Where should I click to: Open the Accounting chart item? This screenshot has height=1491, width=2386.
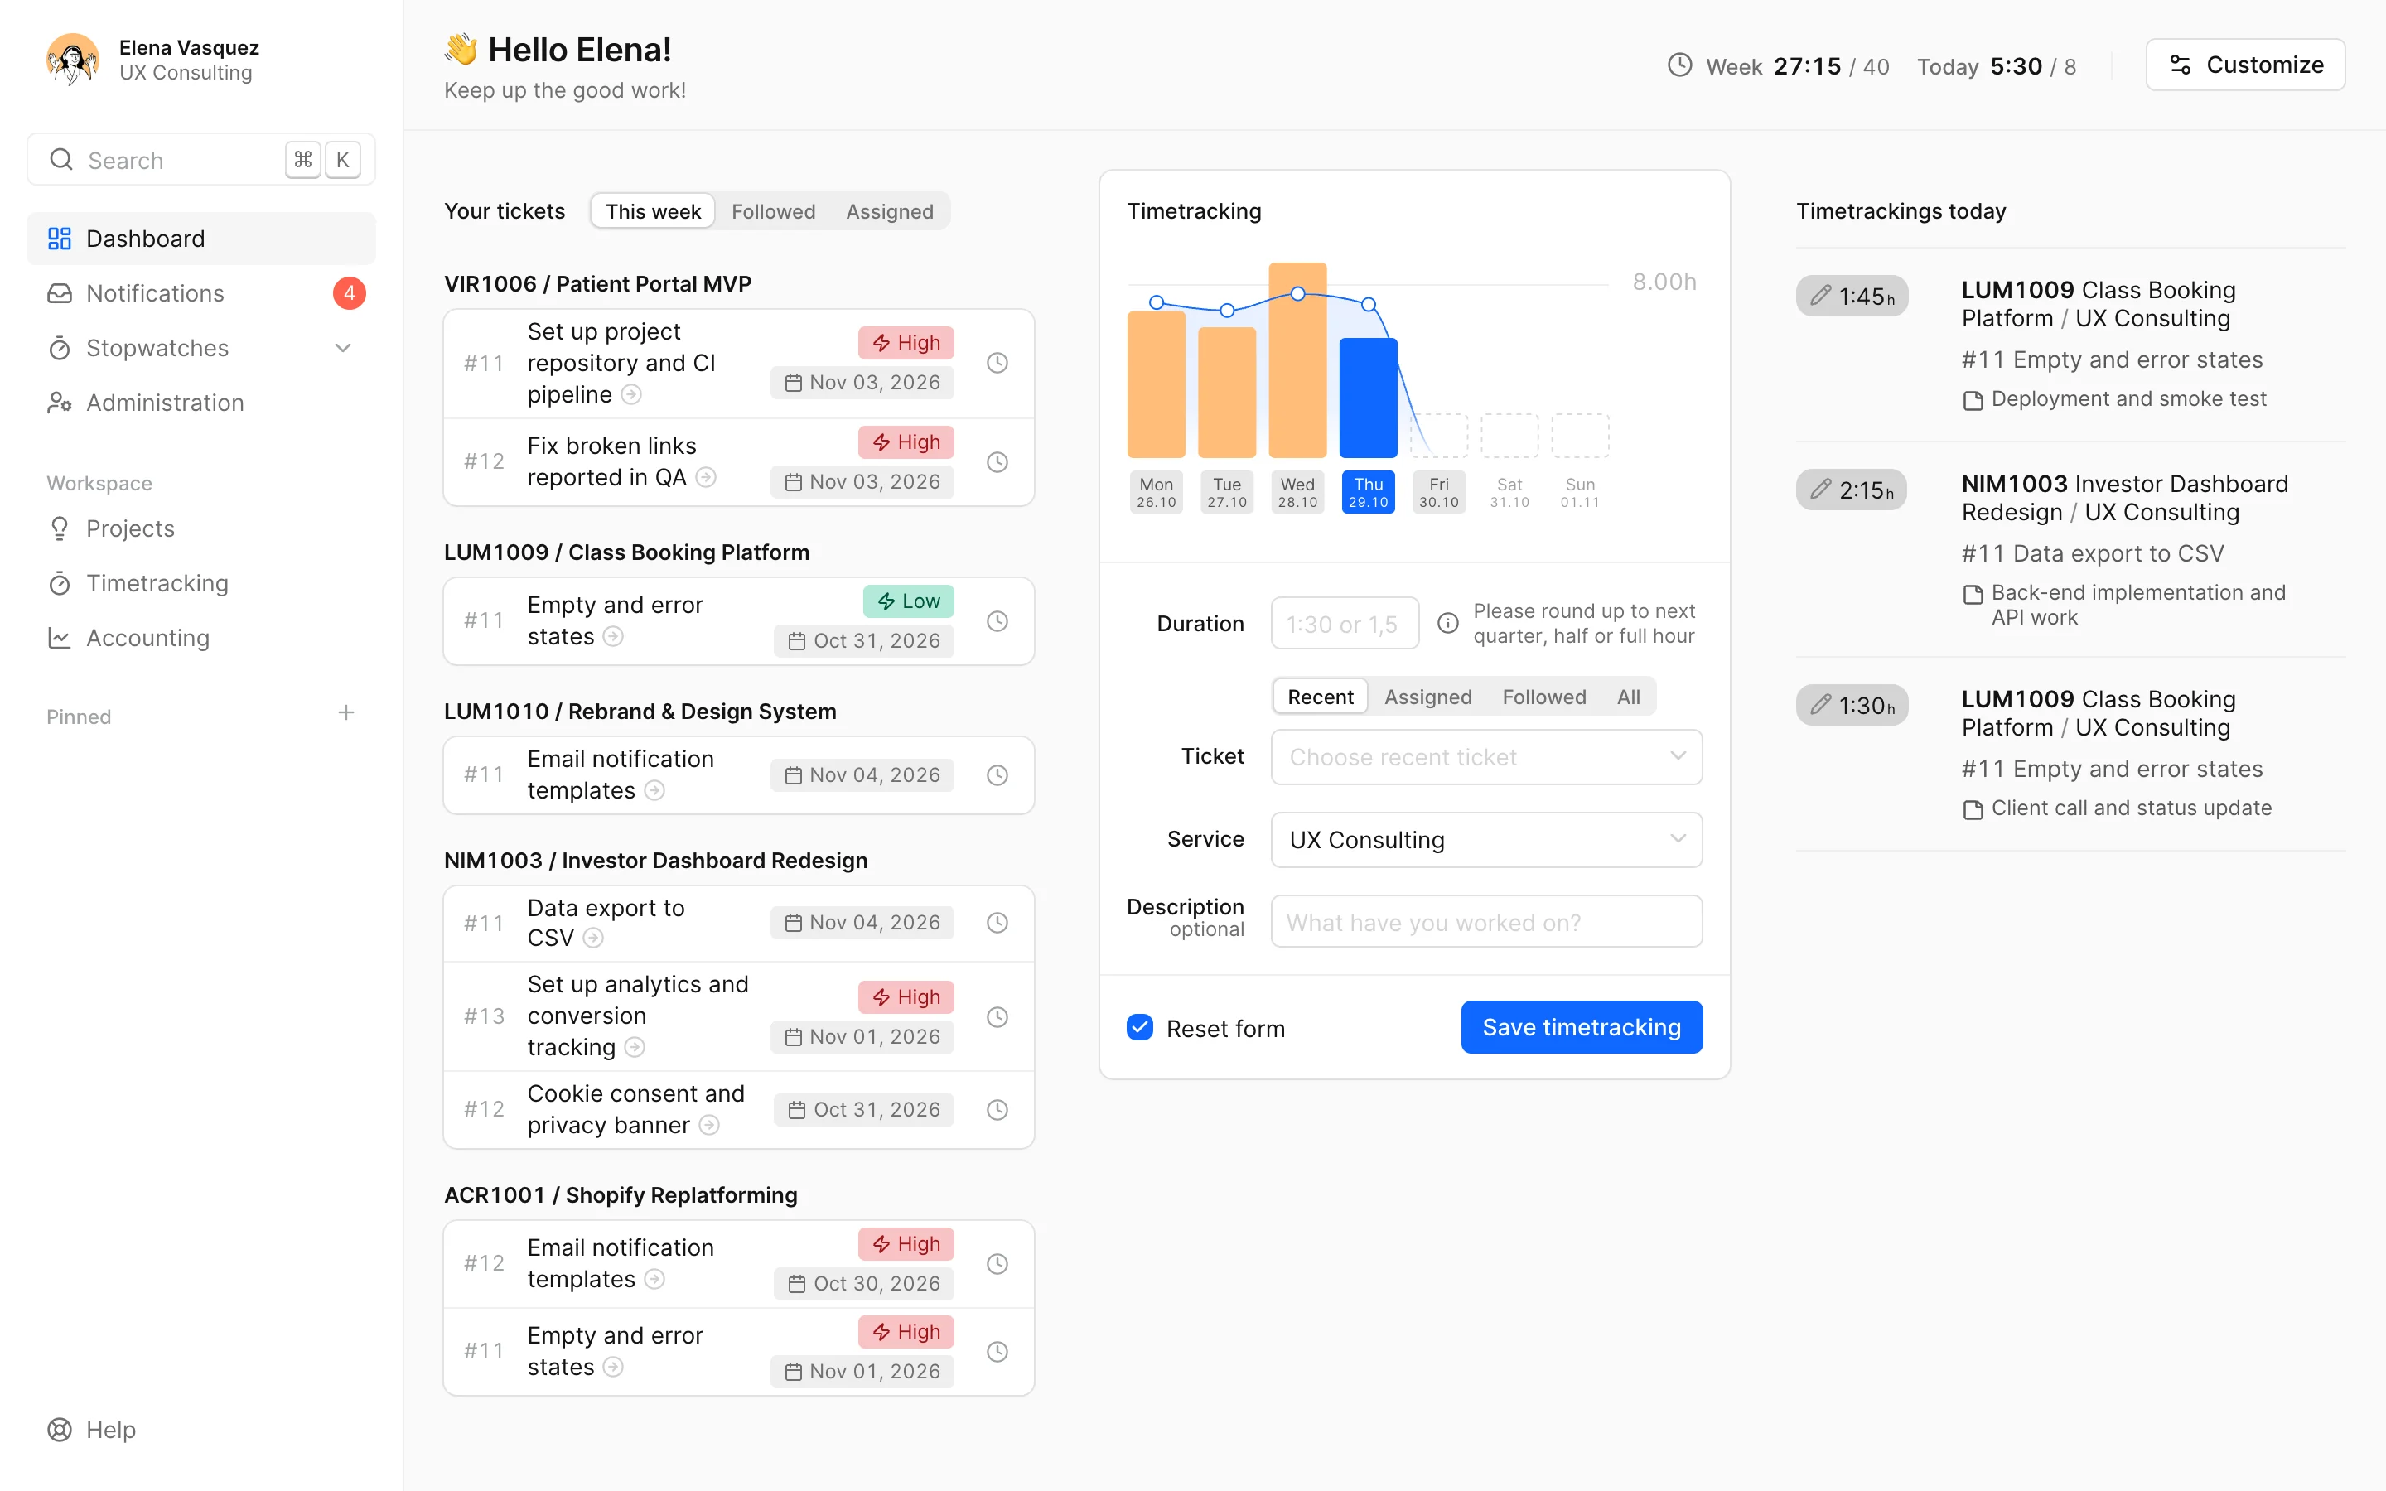(x=201, y=638)
